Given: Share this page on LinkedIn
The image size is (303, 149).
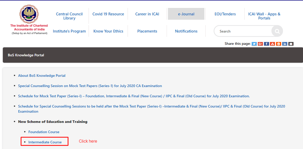Looking at the screenshot, I should click(285, 44).
